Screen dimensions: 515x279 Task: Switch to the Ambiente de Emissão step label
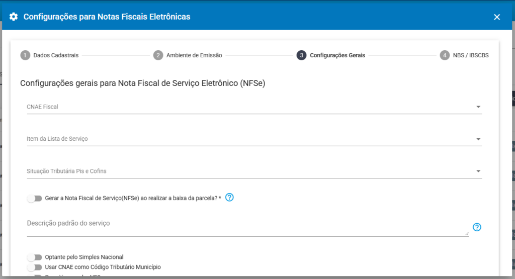194,55
